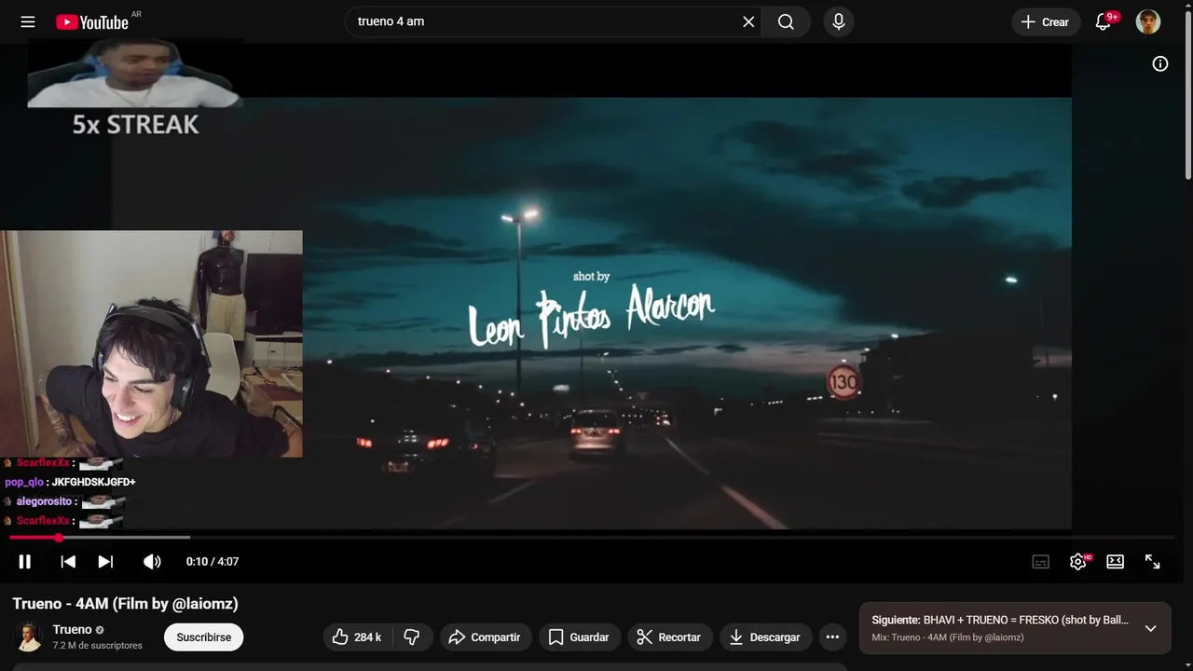The width and height of the screenshot is (1193, 671).
Task: Open account avatar menu
Action: pos(1148,21)
